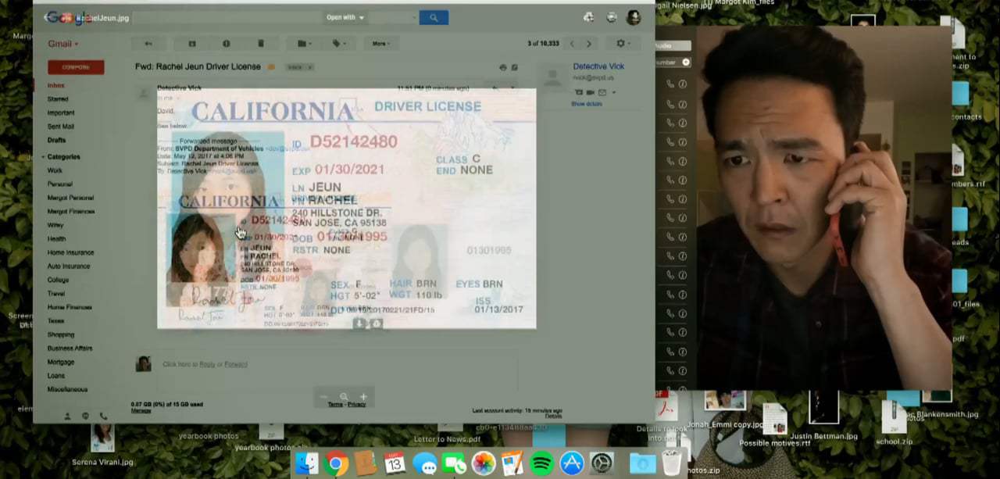This screenshot has height=479, width=1000.
Task: Zoom in on the image preview
Action: [x=362, y=397]
